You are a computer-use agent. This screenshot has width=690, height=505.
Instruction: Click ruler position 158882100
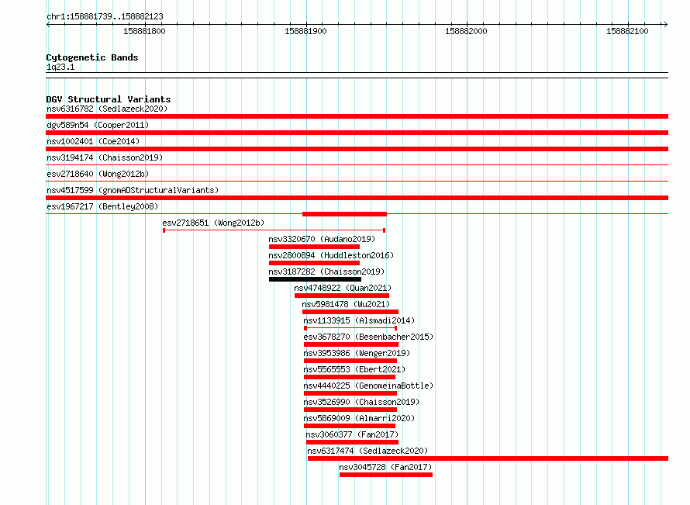pos(627,31)
